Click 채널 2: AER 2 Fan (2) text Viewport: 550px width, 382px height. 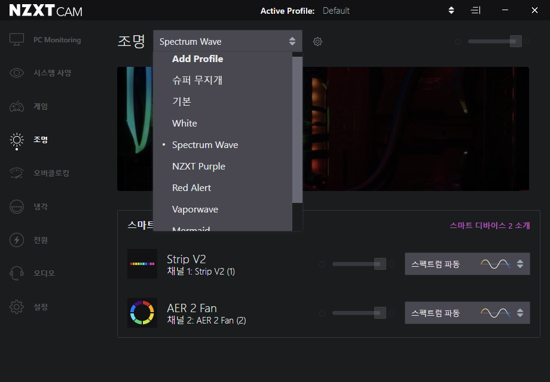point(207,321)
